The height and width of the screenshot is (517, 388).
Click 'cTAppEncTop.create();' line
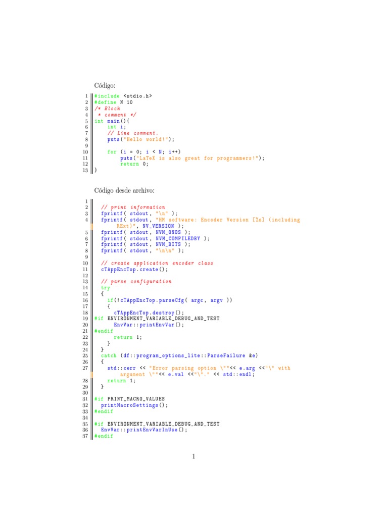pyautogui.click(x=134, y=270)
